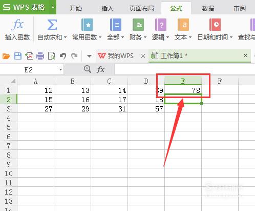Click the Insert Function fx icon

tap(17, 25)
